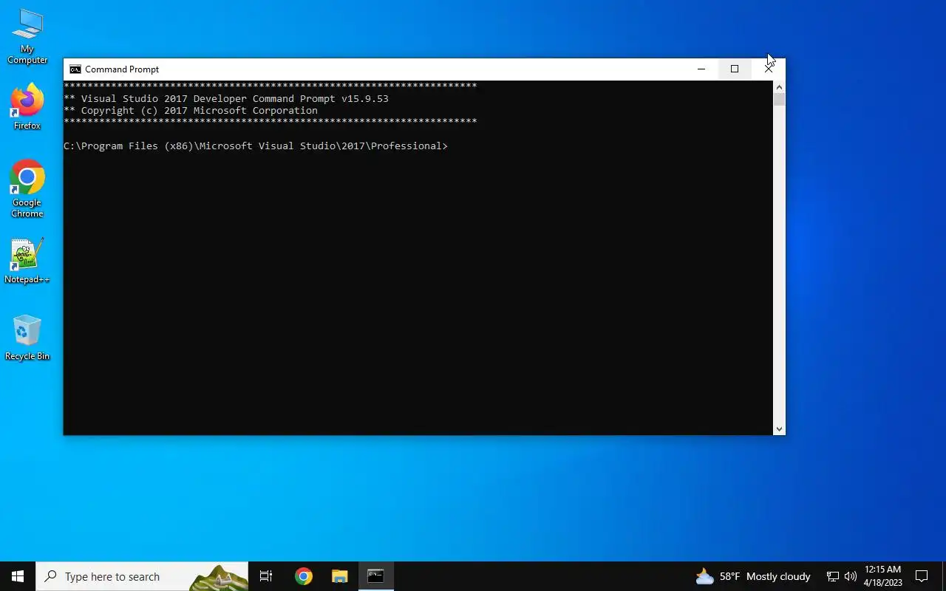The height and width of the screenshot is (591, 946).
Task: Open the My Computer desktop icon
Action: click(27, 37)
